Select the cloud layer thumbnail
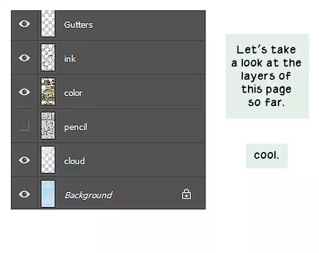The height and width of the screenshot is (253, 319). click(48, 160)
